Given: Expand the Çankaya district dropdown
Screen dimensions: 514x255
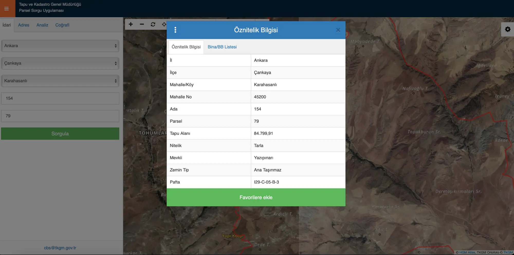Looking at the screenshot, I should tap(60, 63).
